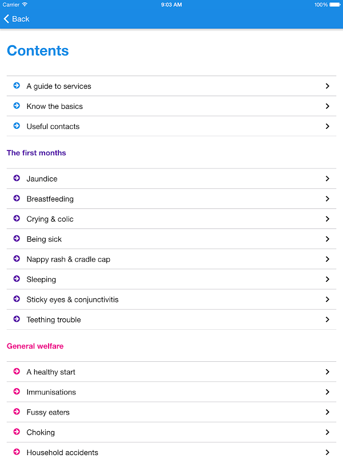Open Nappy rash & cradle cap entry

(x=68, y=259)
